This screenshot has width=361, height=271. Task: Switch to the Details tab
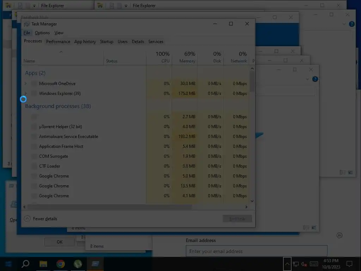pyautogui.click(x=138, y=42)
